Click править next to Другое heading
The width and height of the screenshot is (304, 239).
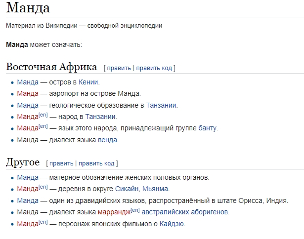[x=61, y=163]
